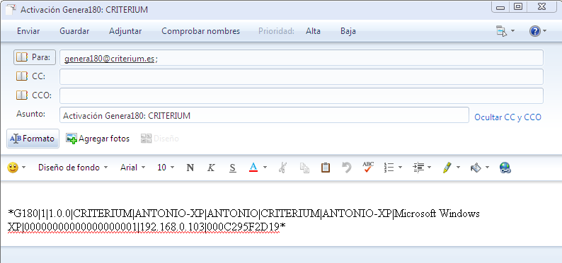Attach a file via Adjuntar
This screenshot has width=562, height=263.
pos(125,31)
